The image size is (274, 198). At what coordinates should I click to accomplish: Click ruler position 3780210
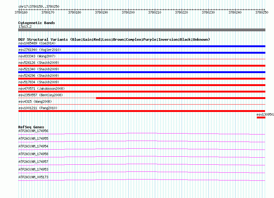[155, 12]
